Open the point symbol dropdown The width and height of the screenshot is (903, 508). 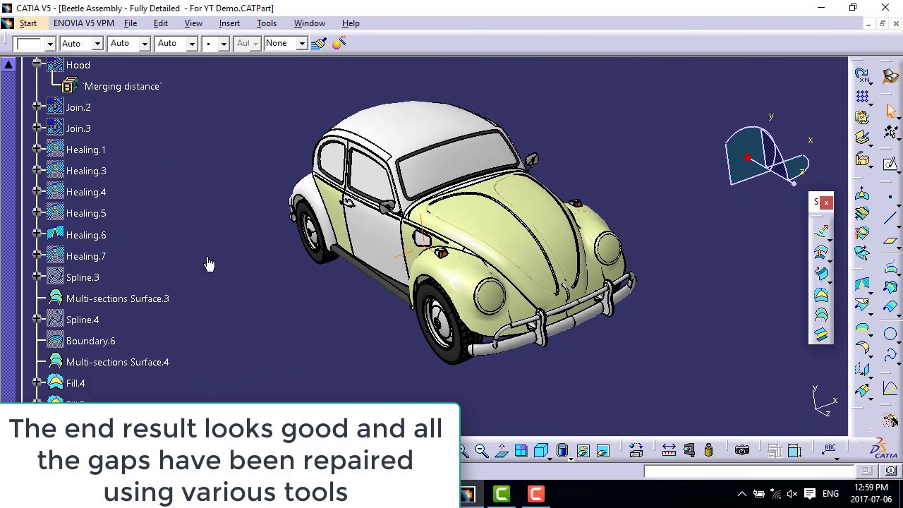point(224,44)
